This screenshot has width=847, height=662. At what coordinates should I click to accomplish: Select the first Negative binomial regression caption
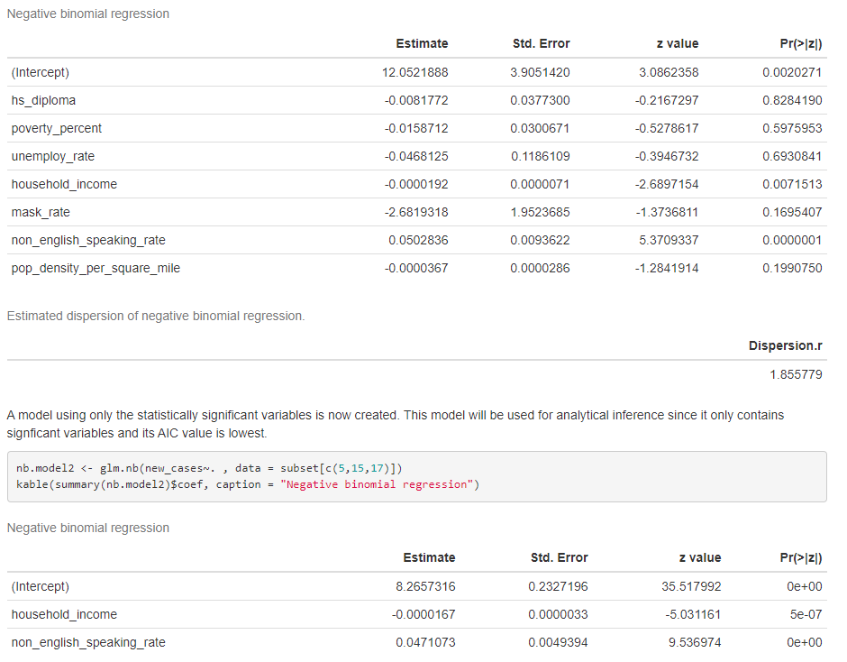(x=87, y=14)
